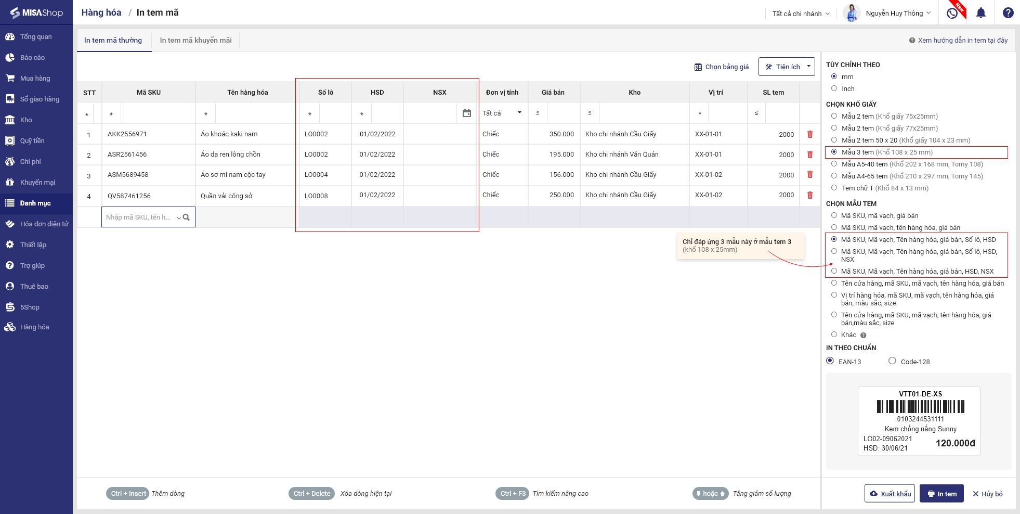1020x514 pixels.
Task: Open the help question mark icon
Action: point(1008,13)
